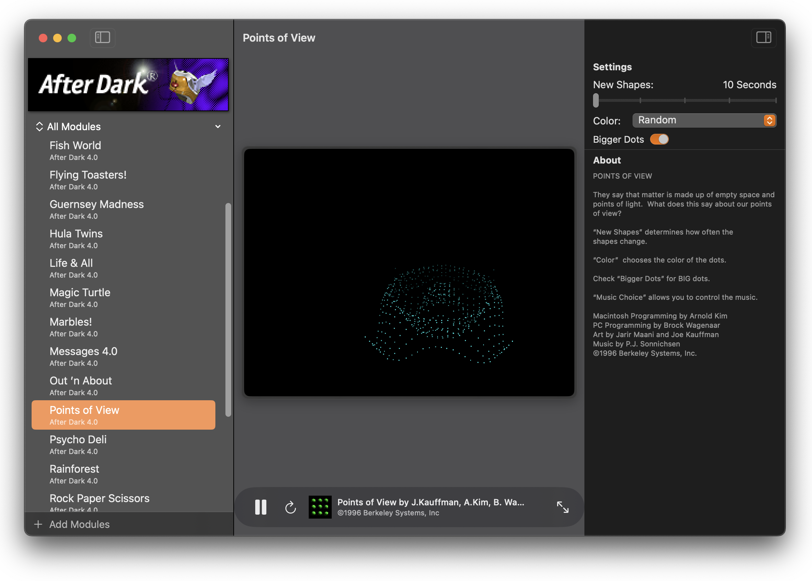Image resolution: width=812 pixels, height=581 pixels.
Task: Click the About heading
Action: coord(607,160)
